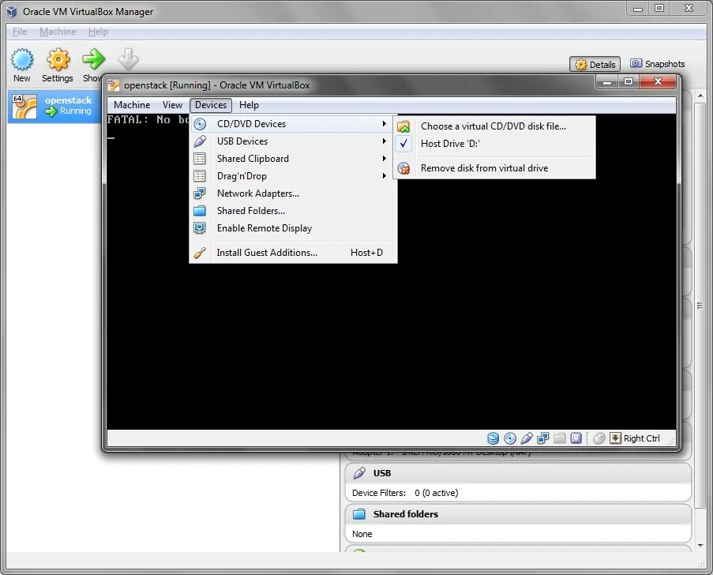Click the optical disc status bar icon
Viewport: 713px width, 575px height.
tap(510, 438)
